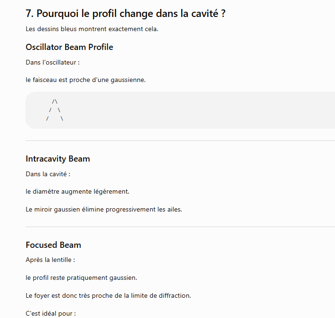This screenshot has height=318, width=335.
Task: Click the sentence about 'limite de diffraction'
Action: pyautogui.click(x=109, y=295)
